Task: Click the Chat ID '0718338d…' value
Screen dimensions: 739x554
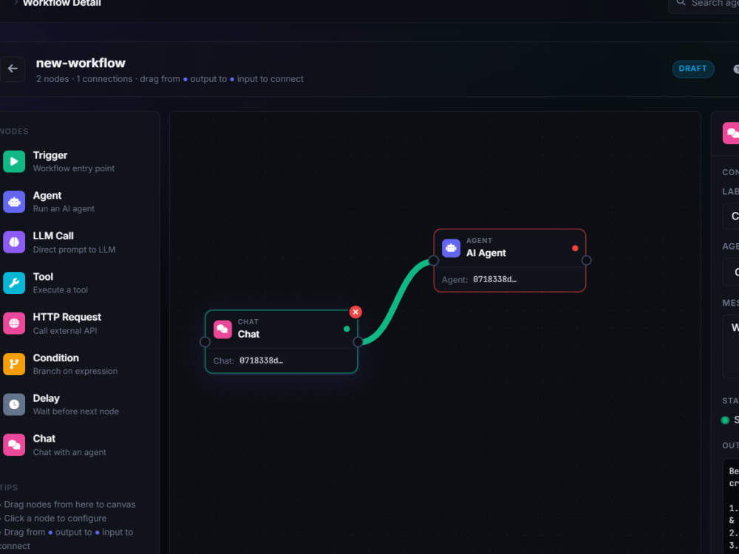Action: point(261,361)
